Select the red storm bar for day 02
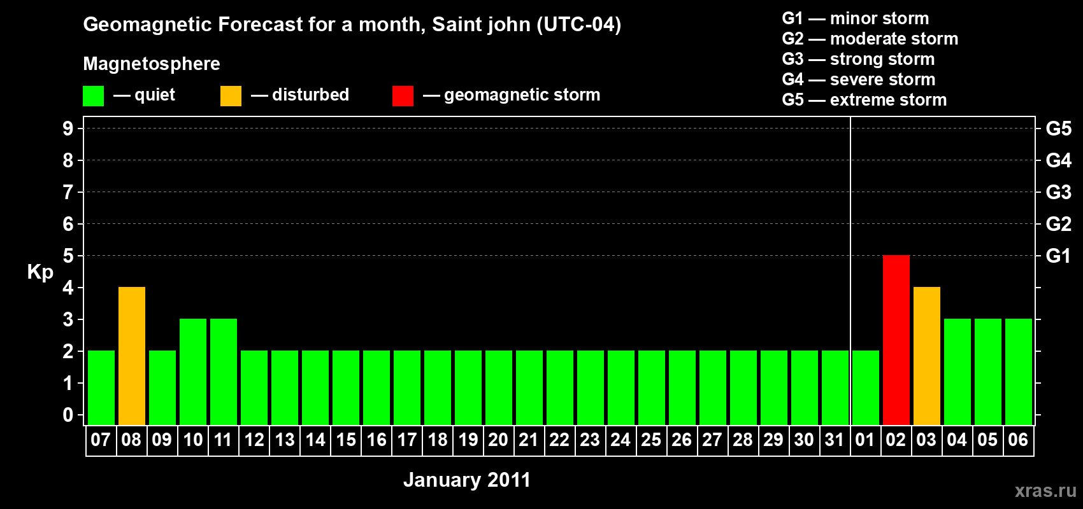The image size is (1083, 509). pyautogui.click(x=896, y=340)
